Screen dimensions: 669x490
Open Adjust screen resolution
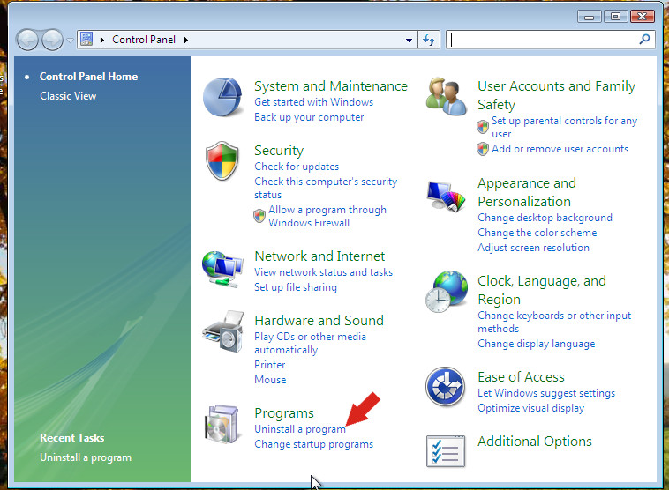(533, 248)
